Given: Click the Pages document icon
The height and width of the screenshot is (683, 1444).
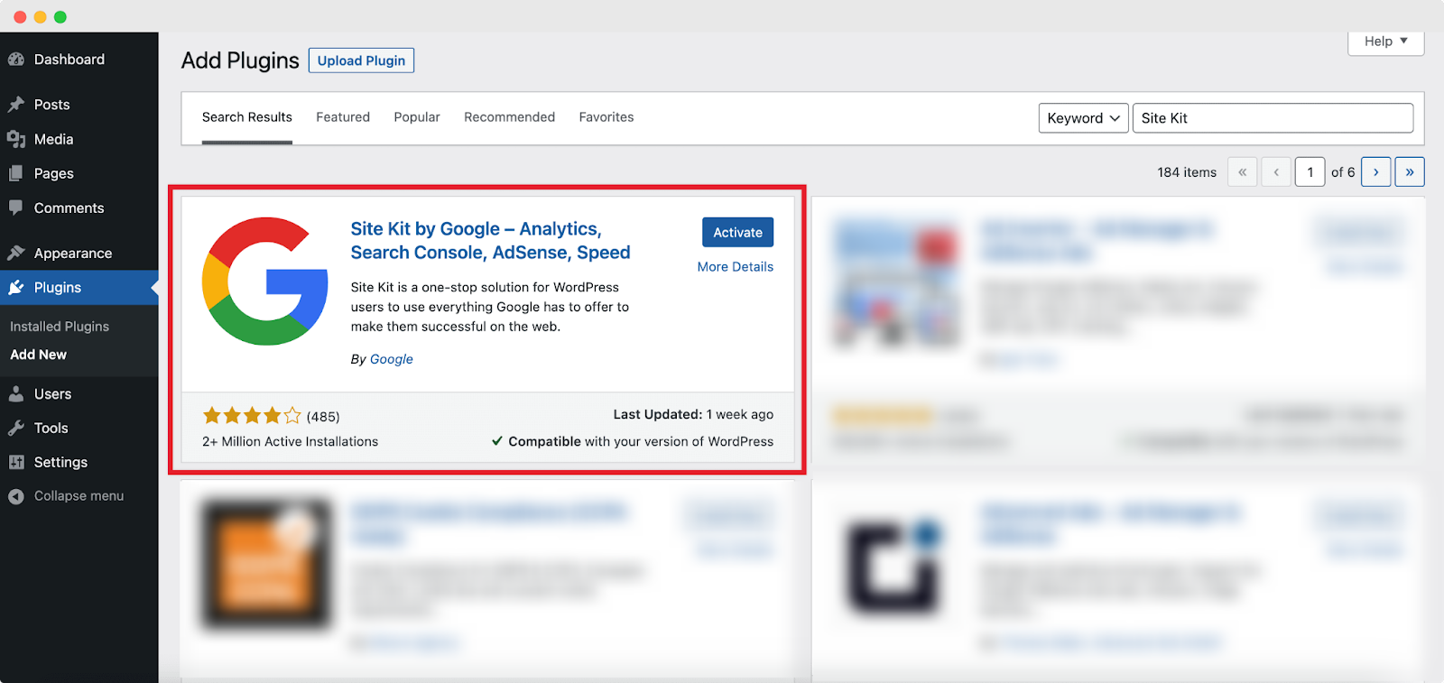Looking at the screenshot, I should point(16,173).
